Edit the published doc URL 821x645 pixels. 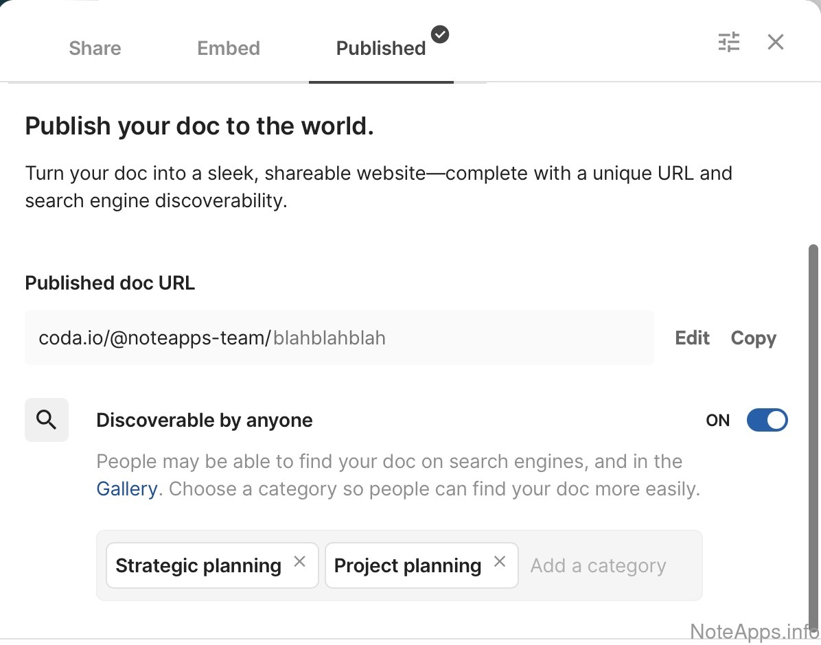(x=692, y=338)
